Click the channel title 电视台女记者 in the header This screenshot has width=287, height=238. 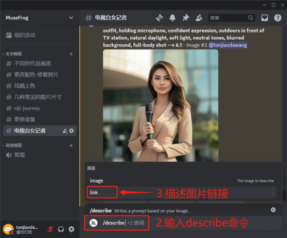111,18
